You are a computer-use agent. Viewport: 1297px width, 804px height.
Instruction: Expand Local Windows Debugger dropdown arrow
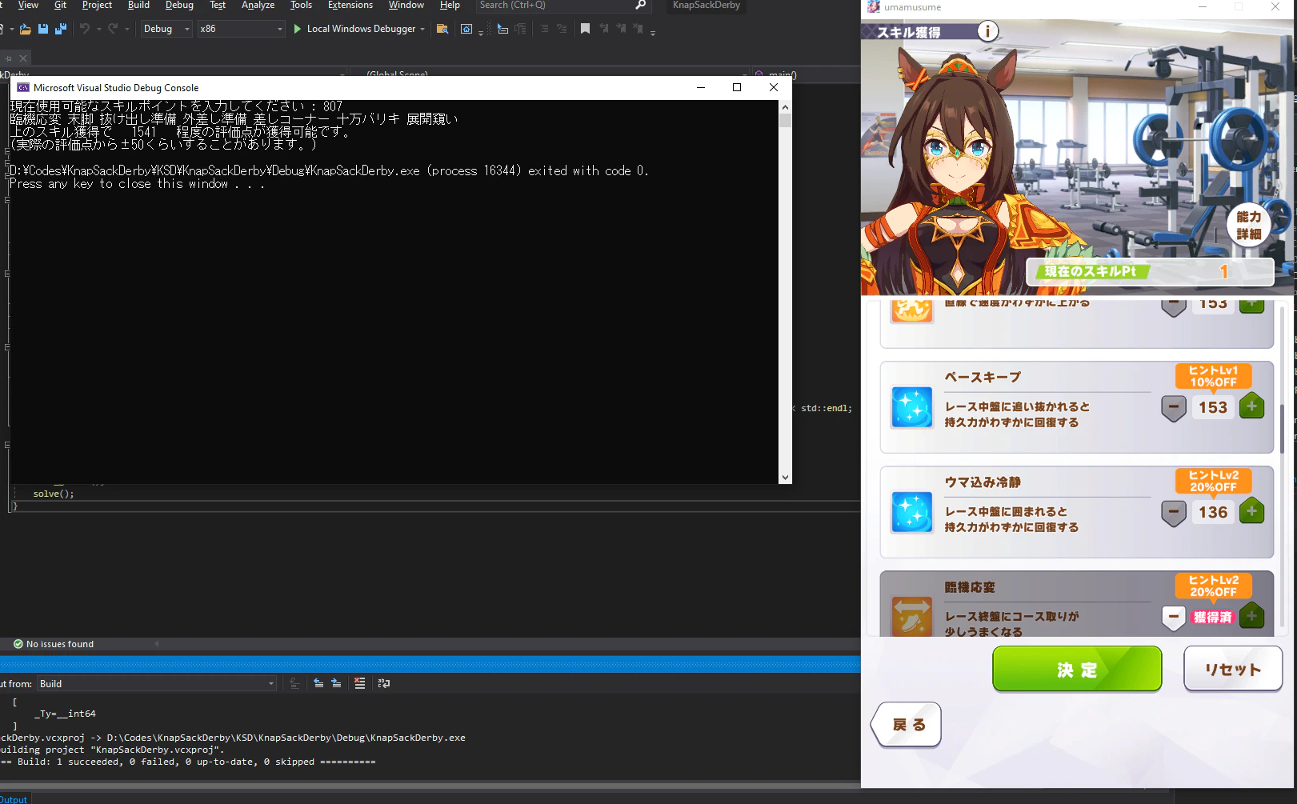click(x=422, y=30)
